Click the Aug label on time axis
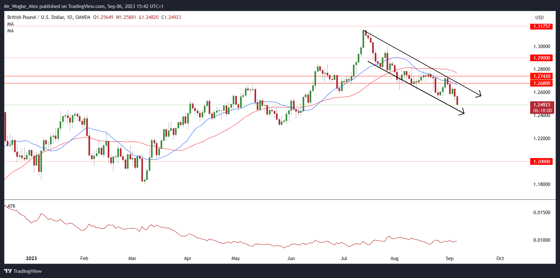 point(395,258)
